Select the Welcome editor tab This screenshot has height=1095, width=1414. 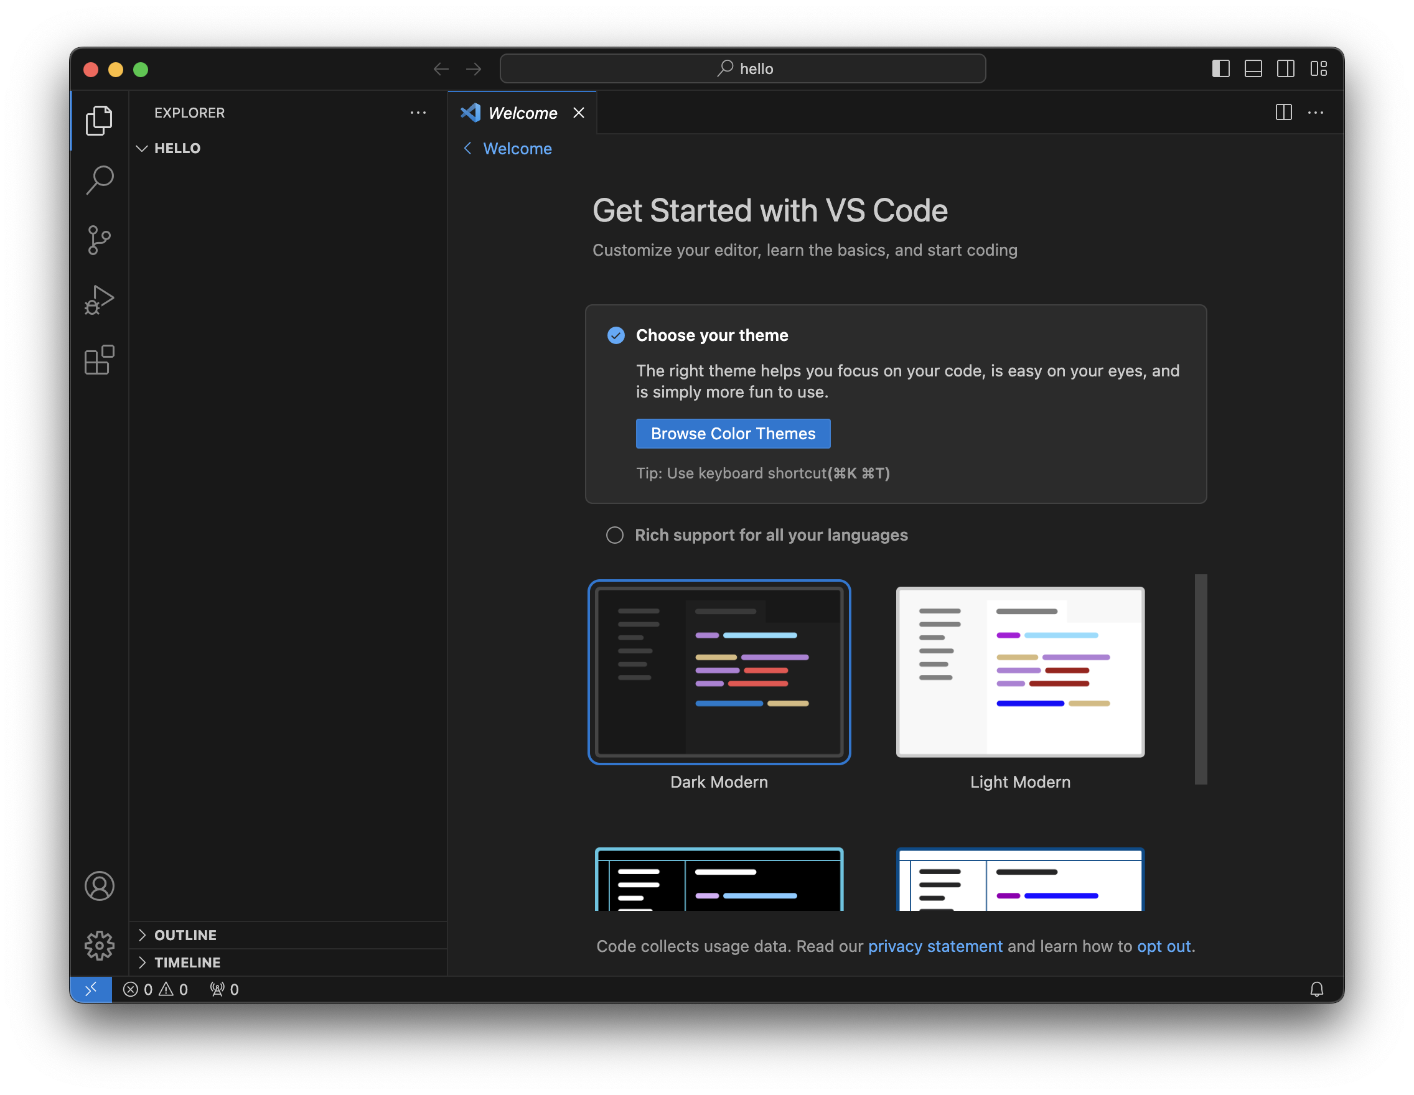pyautogui.click(x=522, y=113)
